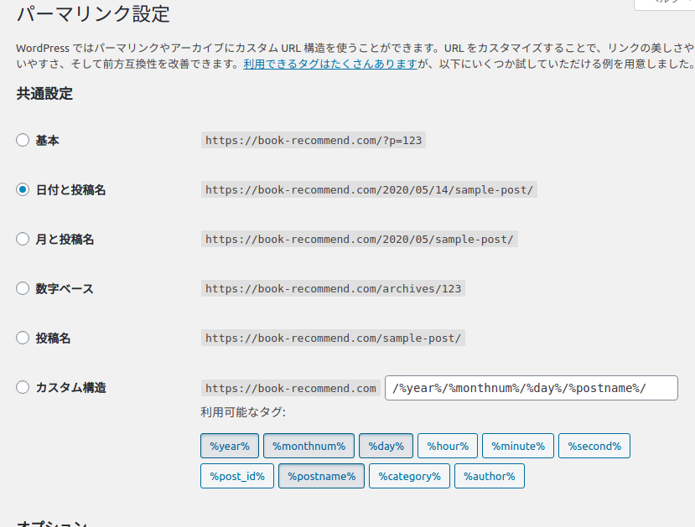Confirm the 日付と投稿名 radio is selected
Viewport: 695px width, 527px height.
22,189
